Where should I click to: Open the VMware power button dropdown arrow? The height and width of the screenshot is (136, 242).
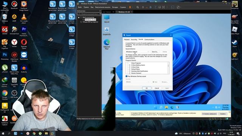pos(133,7)
